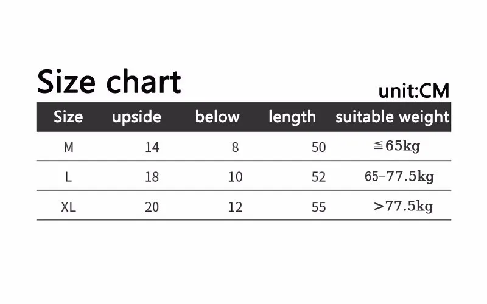
Task: Click upside value 20 in the XL row
Action: tap(152, 207)
